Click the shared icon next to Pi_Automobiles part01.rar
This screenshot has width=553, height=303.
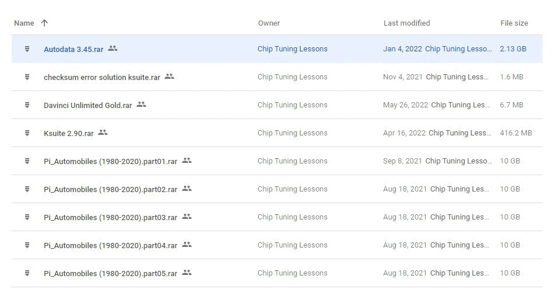(187, 161)
